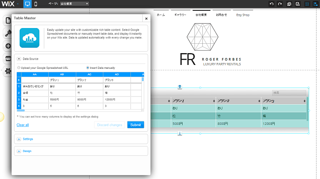Open the Etsy Shop site menu item
This screenshot has width=320, height=179.
point(243,15)
